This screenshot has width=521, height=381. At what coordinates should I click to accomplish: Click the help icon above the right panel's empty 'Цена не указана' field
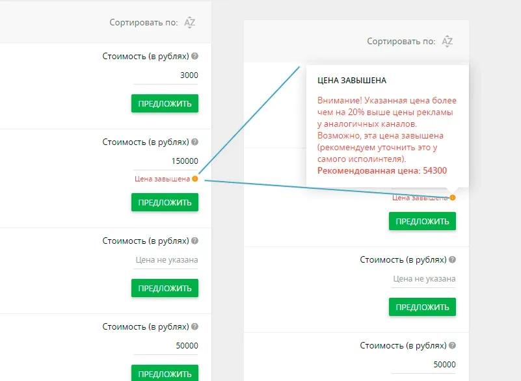pos(452,260)
